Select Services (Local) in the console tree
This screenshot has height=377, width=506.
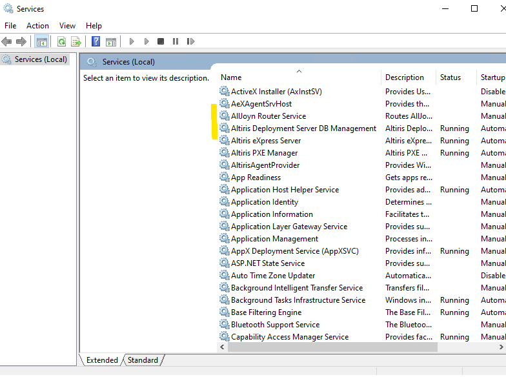coord(41,59)
